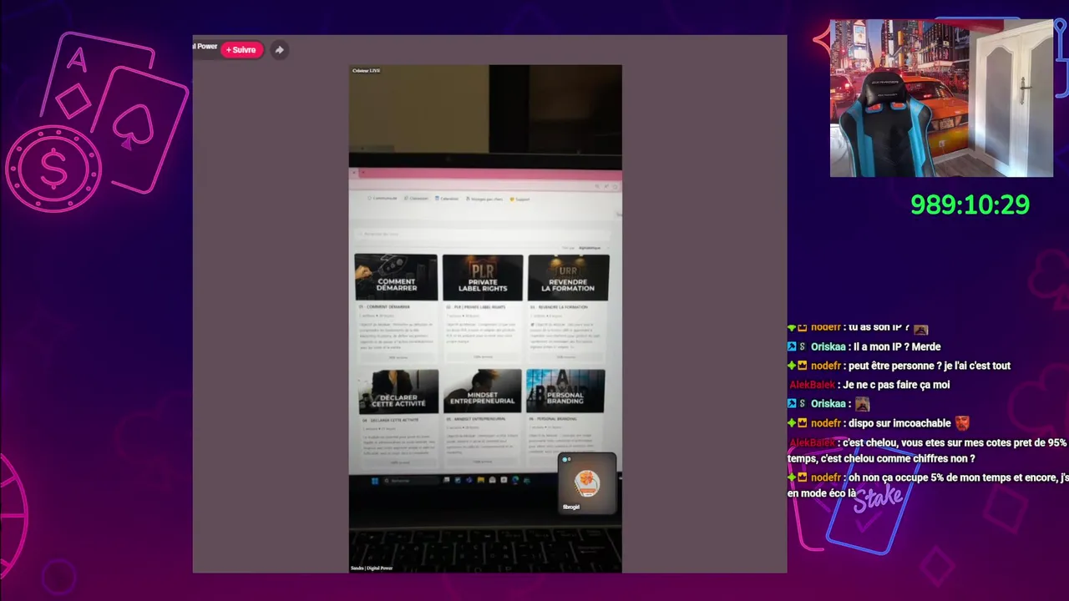Click the 'Sandra | Digital Power' caption
This screenshot has width=1069, height=601.
pyautogui.click(x=372, y=568)
